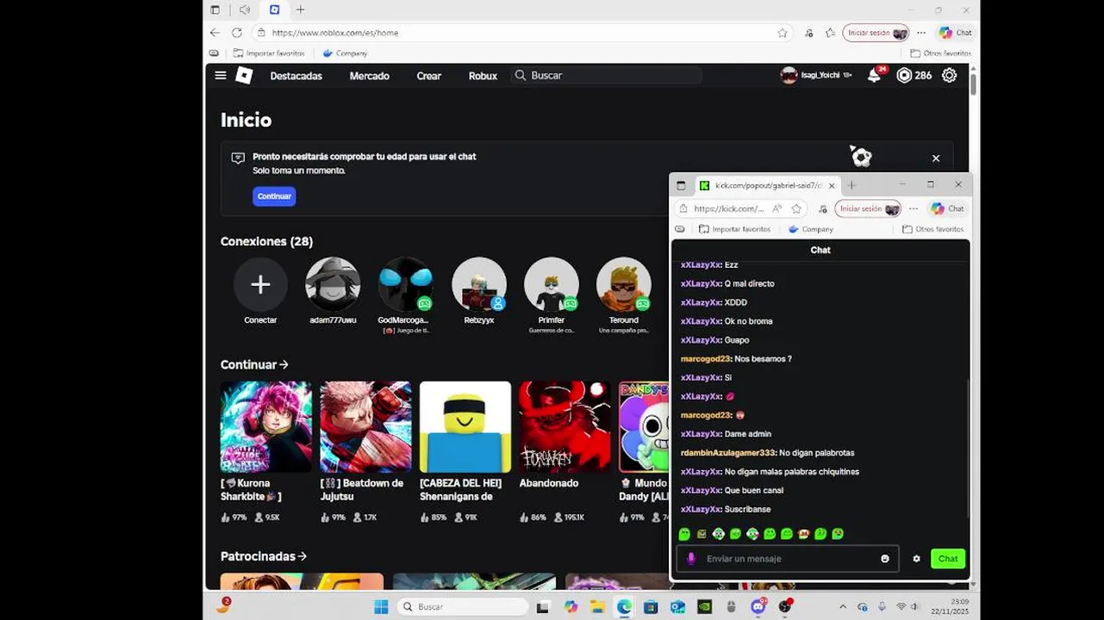Open Kick chat settings gear
Viewport: 1104px width, 620px height.
916,559
